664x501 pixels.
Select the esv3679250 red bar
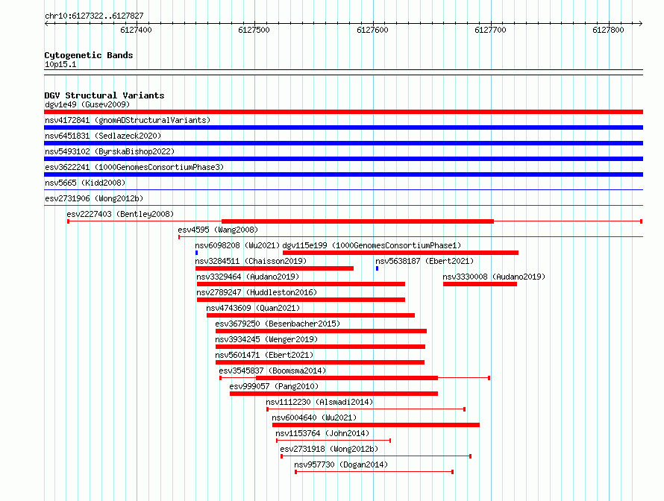coord(321,331)
